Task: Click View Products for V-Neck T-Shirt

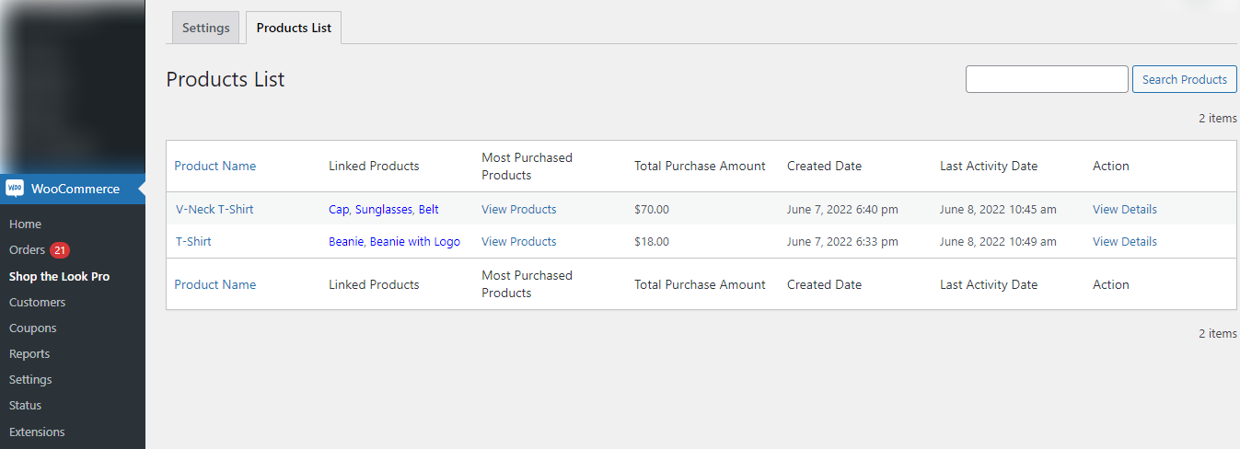Action: [x=519, y=209]
